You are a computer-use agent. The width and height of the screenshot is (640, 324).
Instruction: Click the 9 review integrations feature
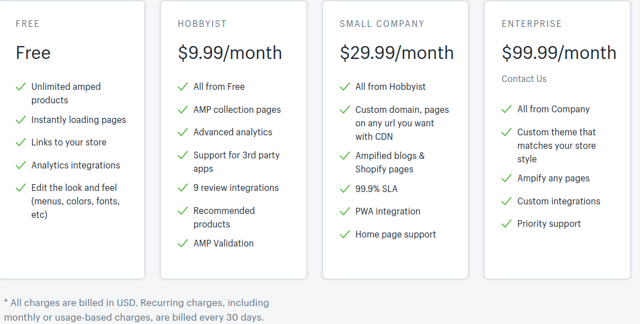tap(236, 188)
